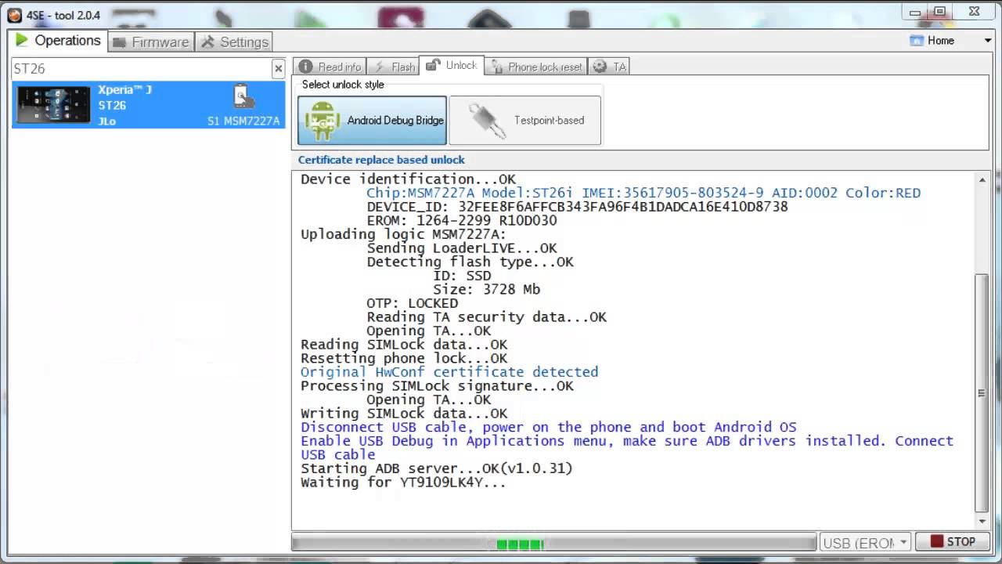The width and height of the screenshot is (1002, 564).
Task: Select the Xperia J ST26 device entry
Action: coord(149,105)
